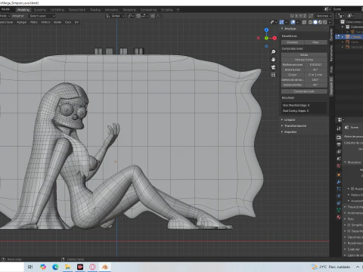Open the Render properties tab icon
The width and height of the screenshot is (363, 272).
339,138
